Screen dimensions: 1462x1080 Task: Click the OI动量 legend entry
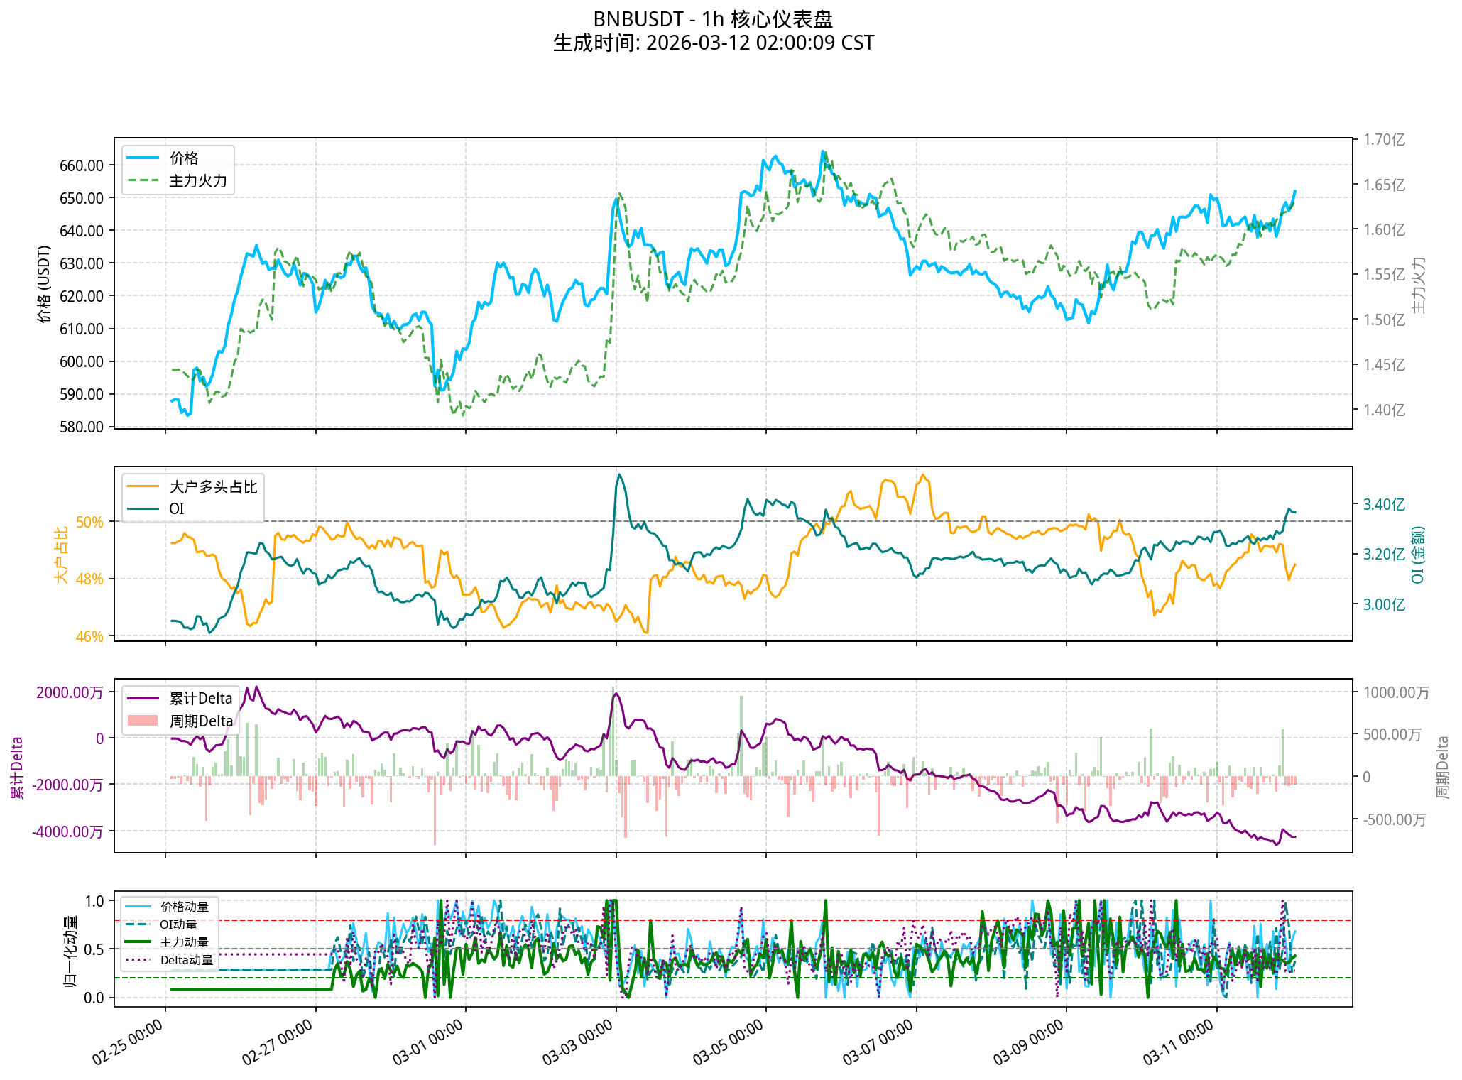tap(178, 924)
